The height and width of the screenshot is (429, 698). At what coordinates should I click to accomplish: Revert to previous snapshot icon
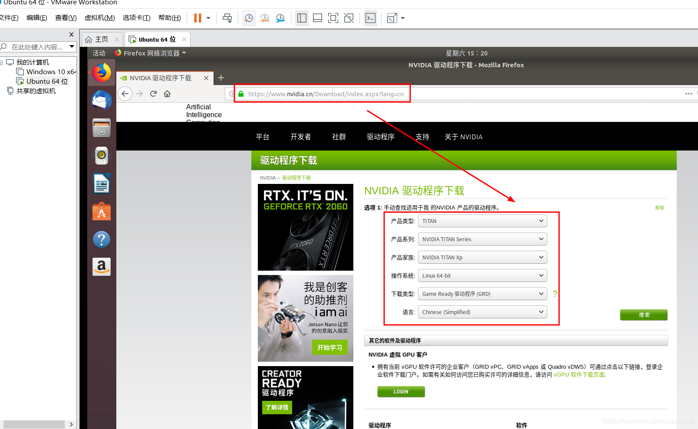(x=264, y=18)
